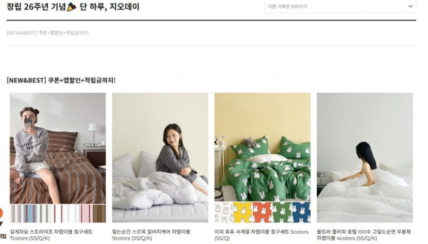Select the brown stripe color swatch
This screenshot has height=244, width=428.
click(99, 213)
